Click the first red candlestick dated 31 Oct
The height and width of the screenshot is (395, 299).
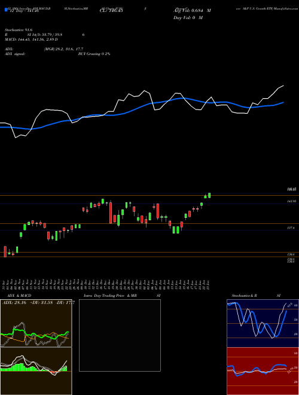[x=5, y=251]
